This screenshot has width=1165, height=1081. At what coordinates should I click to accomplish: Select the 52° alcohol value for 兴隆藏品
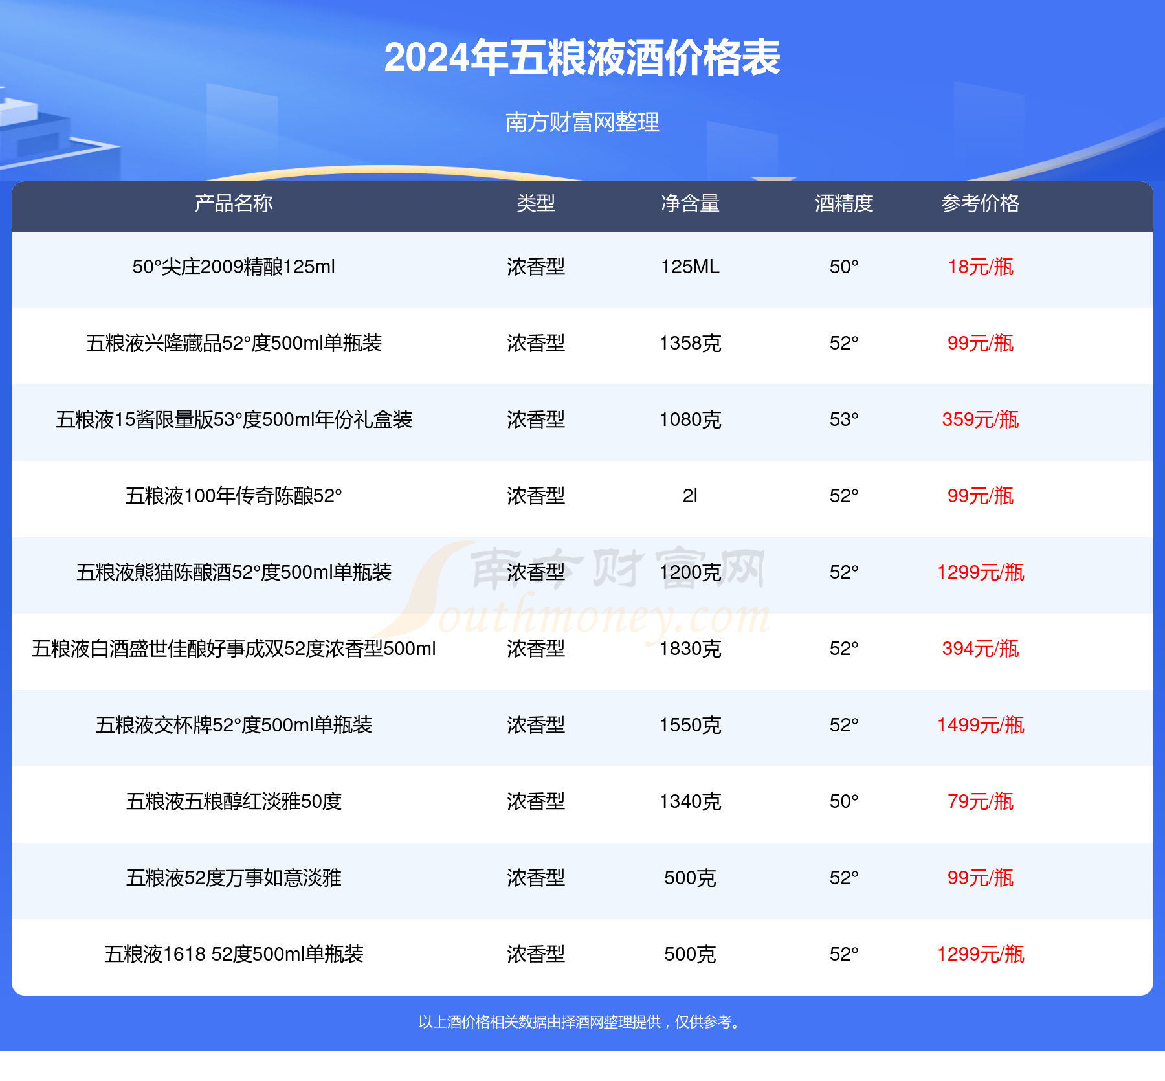pyautogui.click(x=844, y=343)
